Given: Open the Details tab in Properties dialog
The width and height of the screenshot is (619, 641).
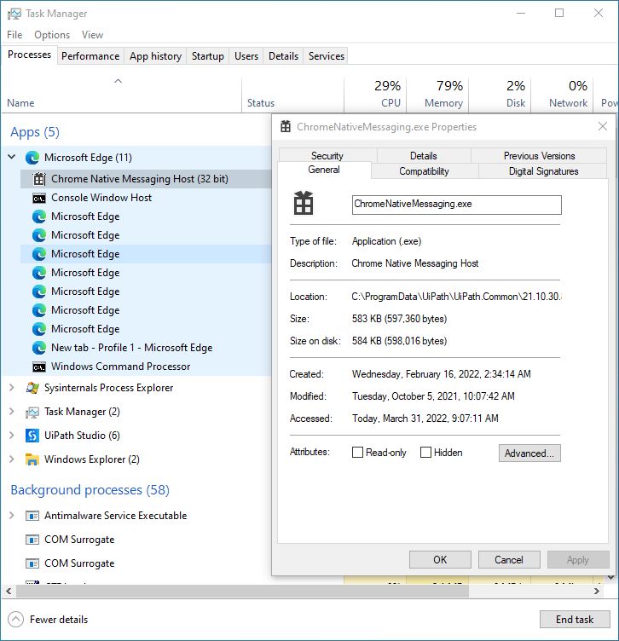Looking at the screenshot, I should coord(424,156).
